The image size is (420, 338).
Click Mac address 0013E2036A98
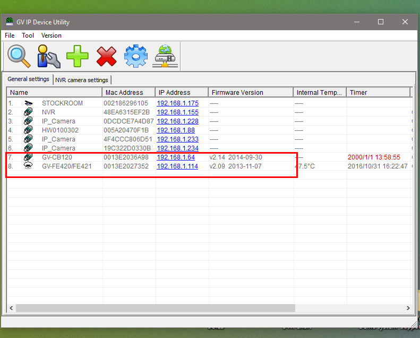coord(126,157)
